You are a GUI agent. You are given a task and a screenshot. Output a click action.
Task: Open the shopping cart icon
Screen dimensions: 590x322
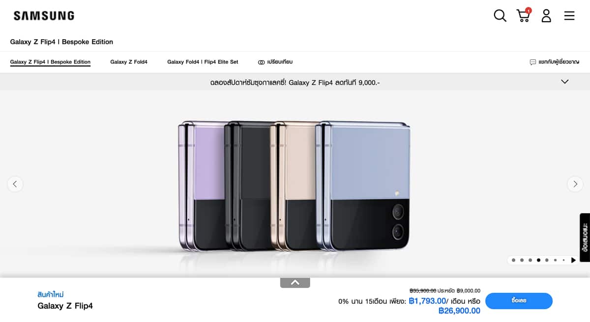pyautogui.click(x=524, y=15)
